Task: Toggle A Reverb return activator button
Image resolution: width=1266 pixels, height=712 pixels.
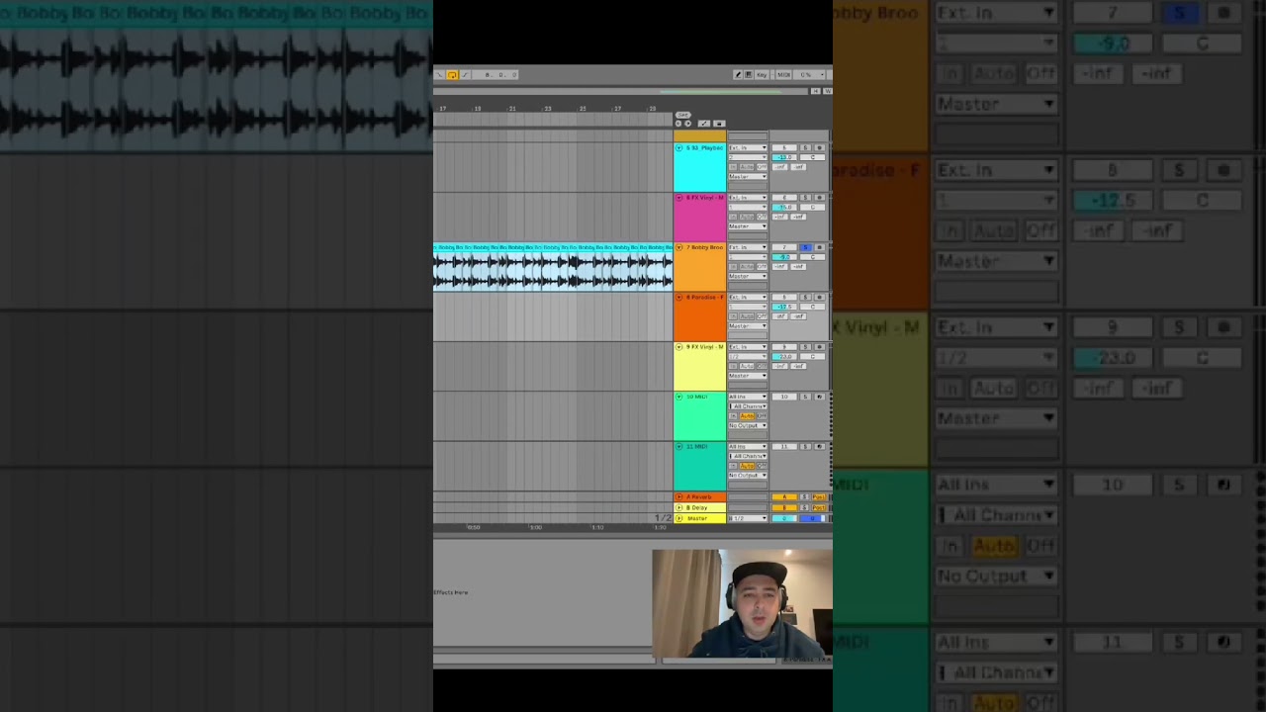Action: click(784, 496)
